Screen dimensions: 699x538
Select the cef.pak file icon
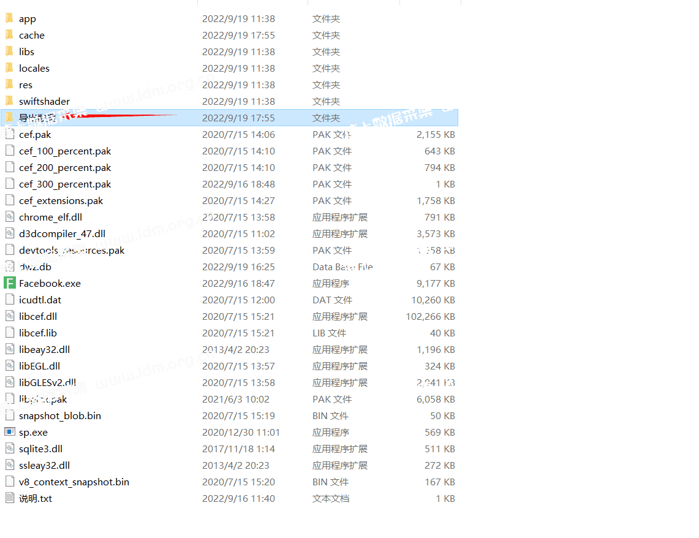click(x=10, y=134)
